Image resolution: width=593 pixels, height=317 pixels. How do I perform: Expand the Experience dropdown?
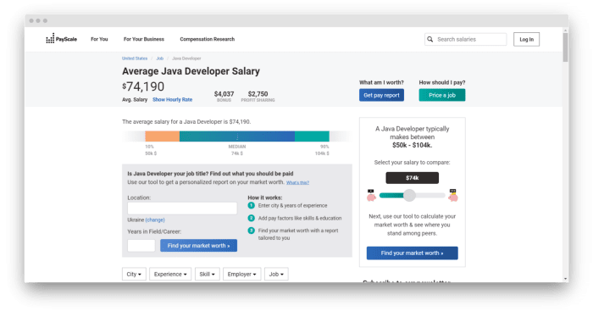(x=170, y=274)
